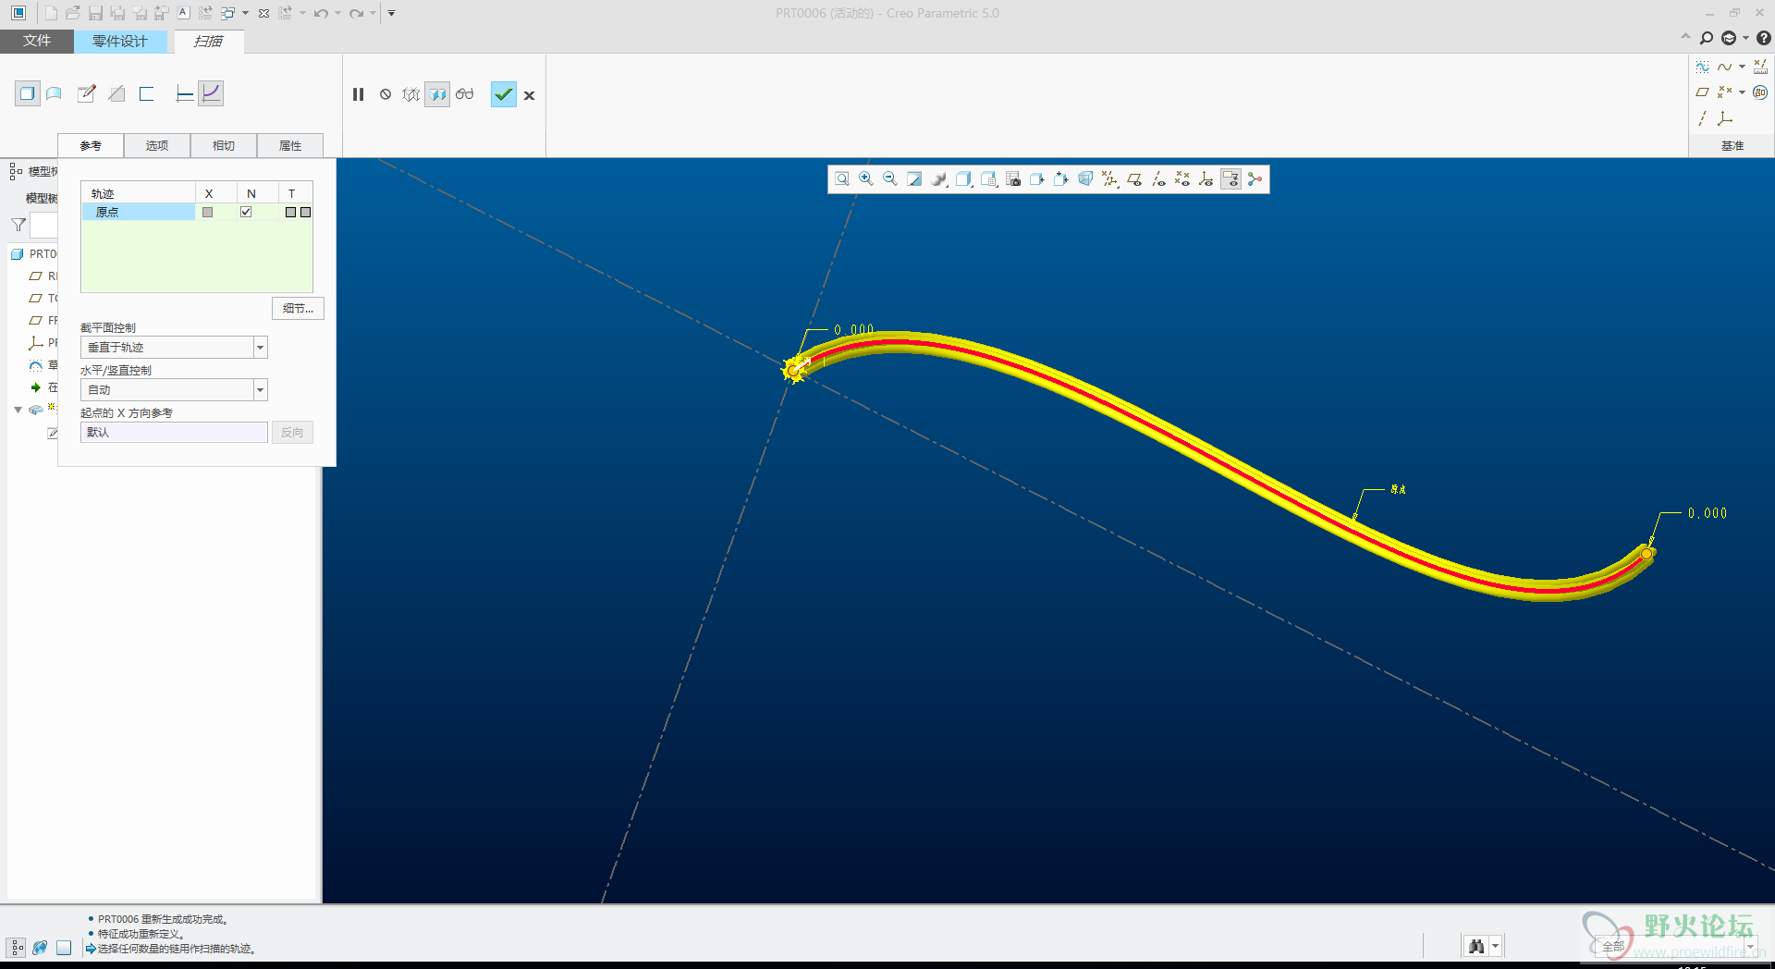Open the saved orientations cube icon
Screen dimensions: 1775x969
pos(989,179)
